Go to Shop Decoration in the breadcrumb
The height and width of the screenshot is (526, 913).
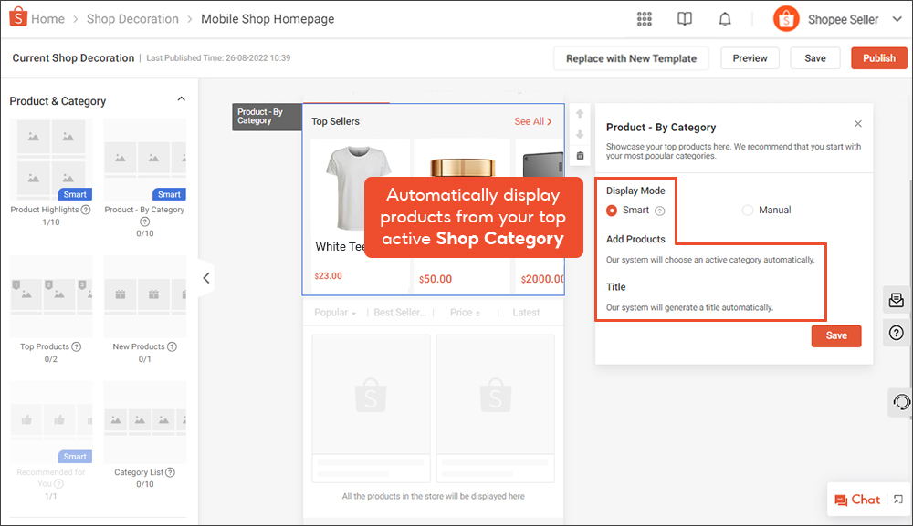(132, 18)
